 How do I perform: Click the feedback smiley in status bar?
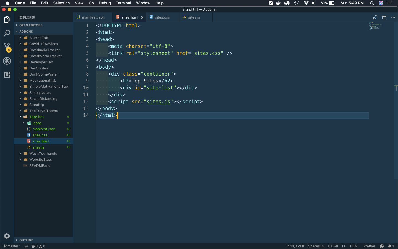click(382, 246)
